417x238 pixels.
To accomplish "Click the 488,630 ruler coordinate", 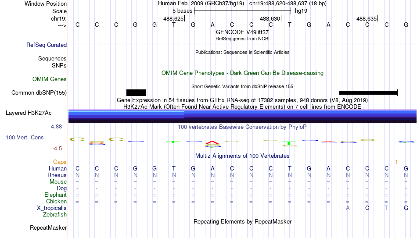I will 270,18.
